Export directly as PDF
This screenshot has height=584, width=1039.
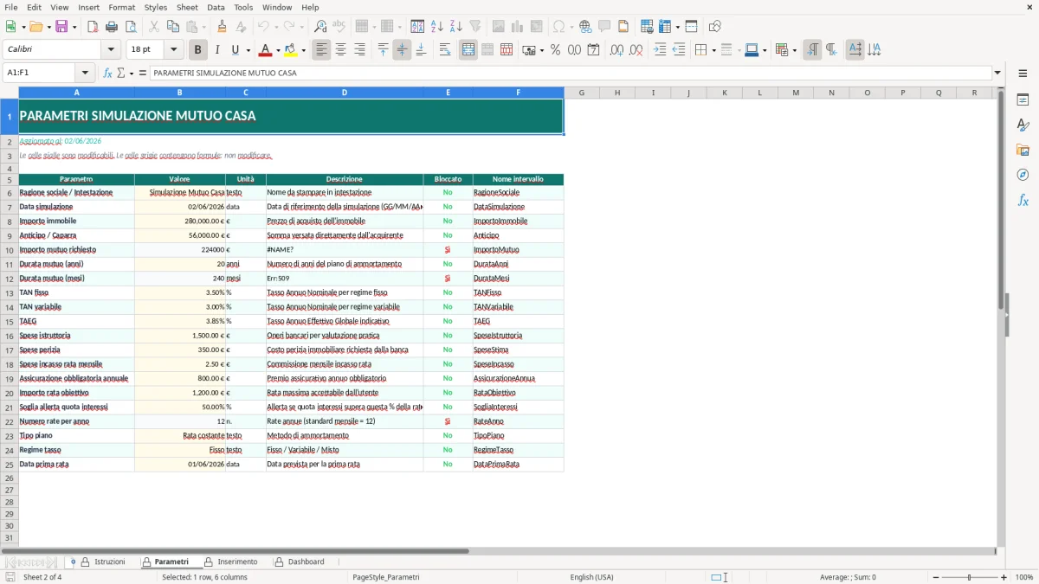93,27
